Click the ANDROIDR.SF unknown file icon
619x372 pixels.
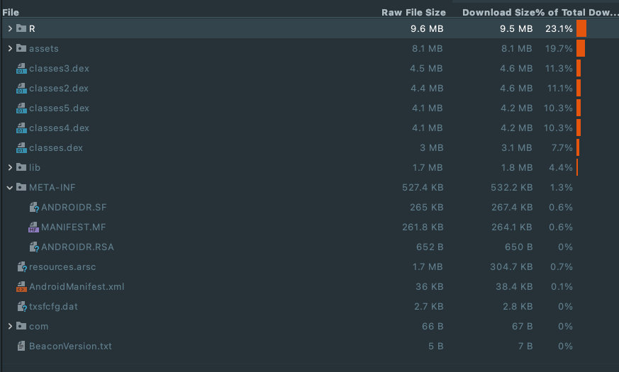click(34, 208)
